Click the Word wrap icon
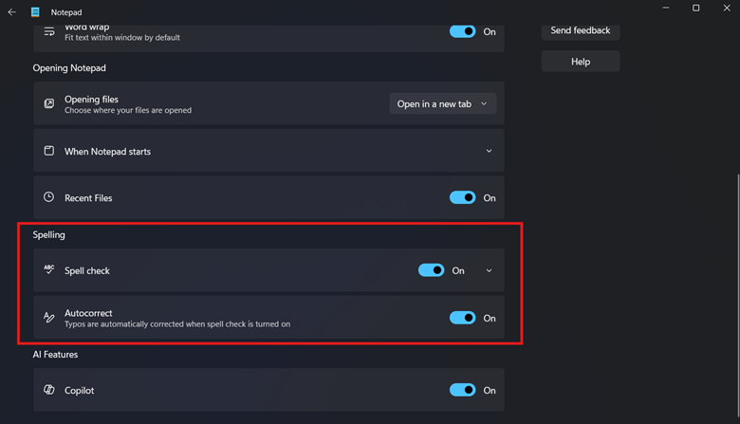Viewport: 740px width, 424px height. (x=49, y=31)
